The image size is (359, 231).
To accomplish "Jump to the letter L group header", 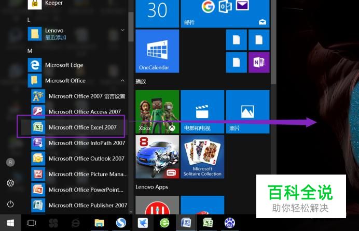I will point(29,20).
